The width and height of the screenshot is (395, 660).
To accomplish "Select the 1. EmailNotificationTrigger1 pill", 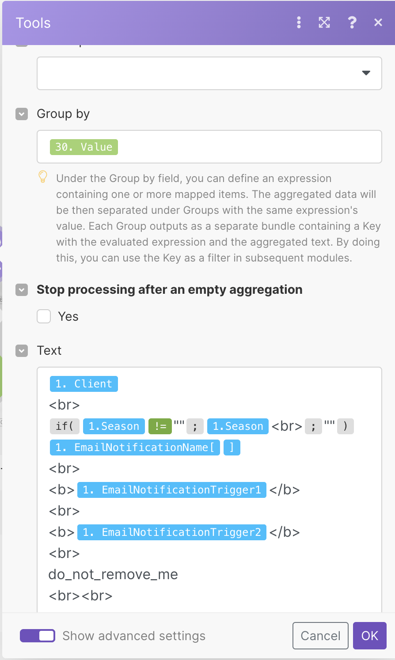I will (172, 490).
